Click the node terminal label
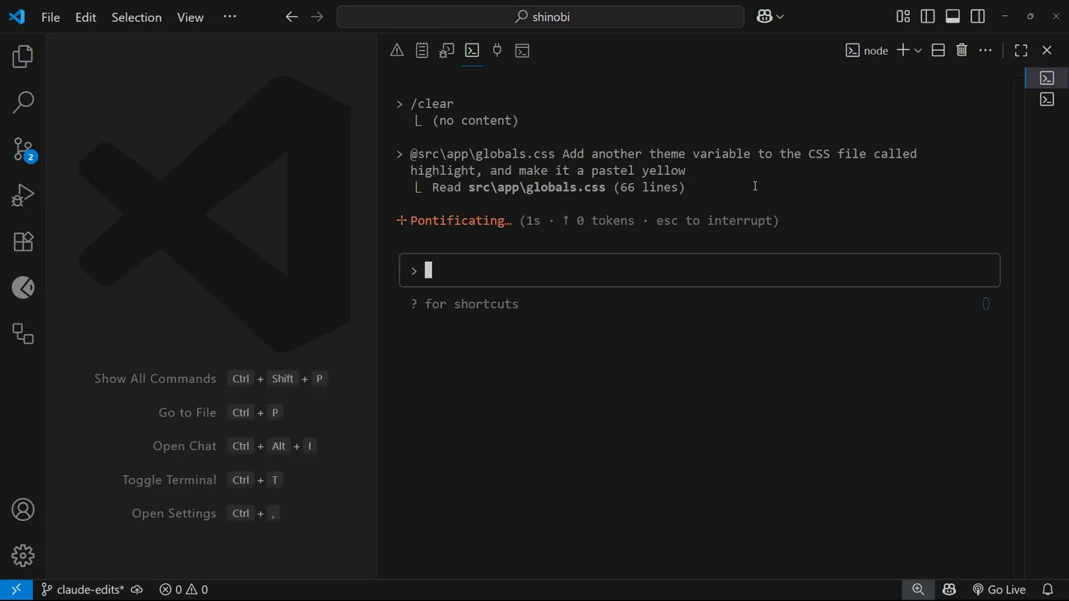Image resolution: width=1069 pixels, height=601 pixels. 867,51
